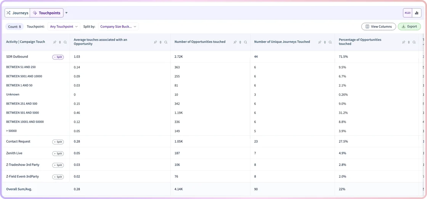The width and height of the screenshot is (427, 199).
Task: Toggle split on Zenith Live row
Action: [58, 154]
